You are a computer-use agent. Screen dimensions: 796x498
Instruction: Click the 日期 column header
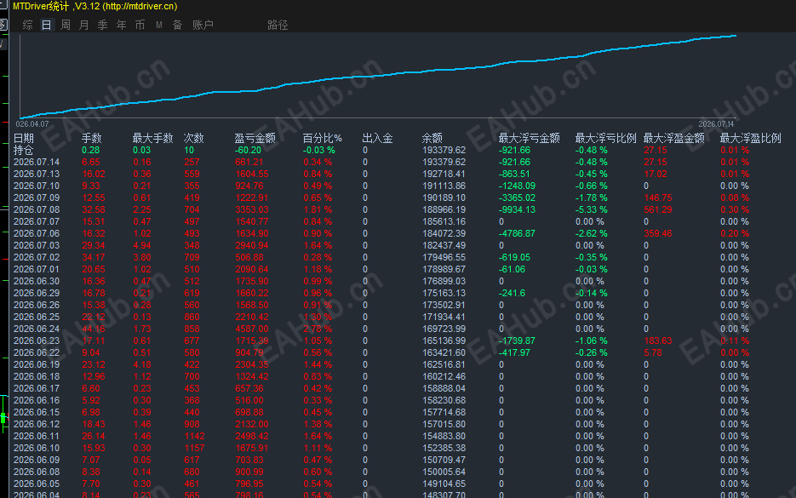(x=23, y=138)
